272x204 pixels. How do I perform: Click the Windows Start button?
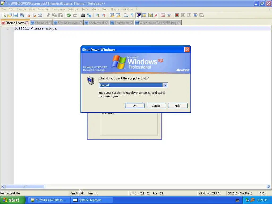[12, 200]
